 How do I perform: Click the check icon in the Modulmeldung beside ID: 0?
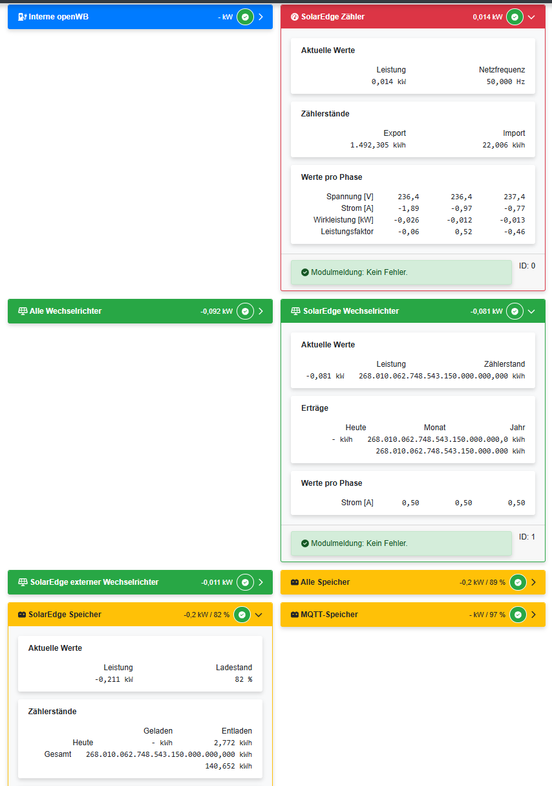(x=305, y=272)
